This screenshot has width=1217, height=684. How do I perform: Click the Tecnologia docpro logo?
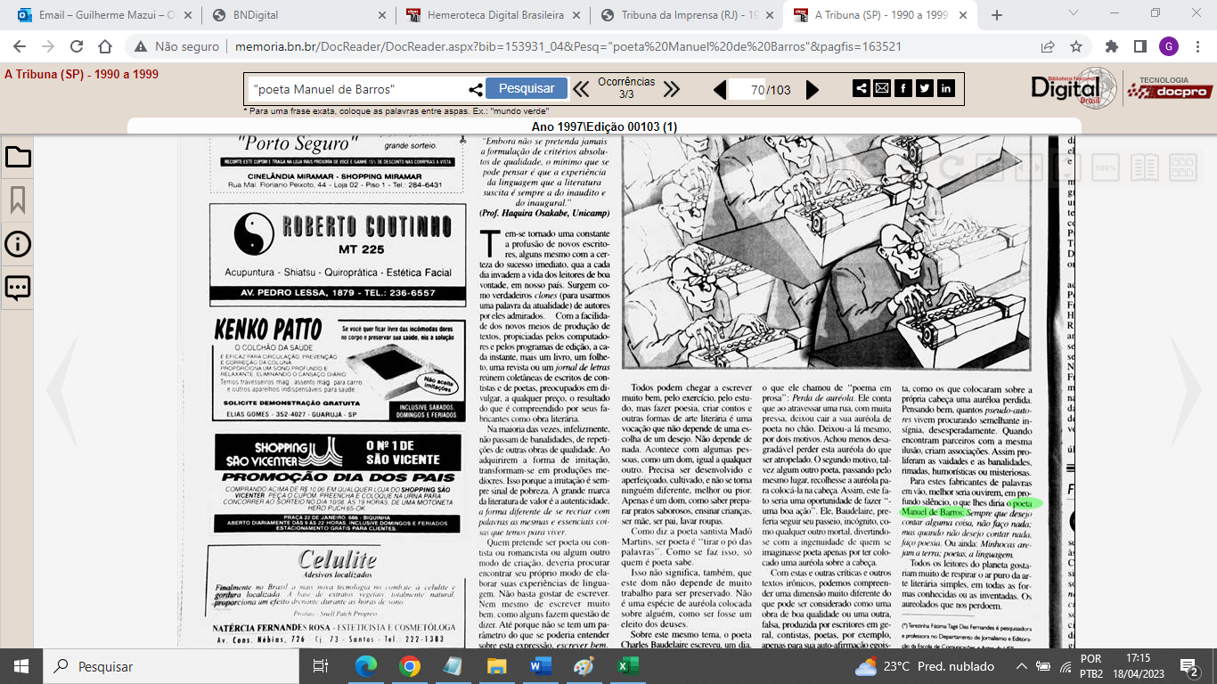1170,87
